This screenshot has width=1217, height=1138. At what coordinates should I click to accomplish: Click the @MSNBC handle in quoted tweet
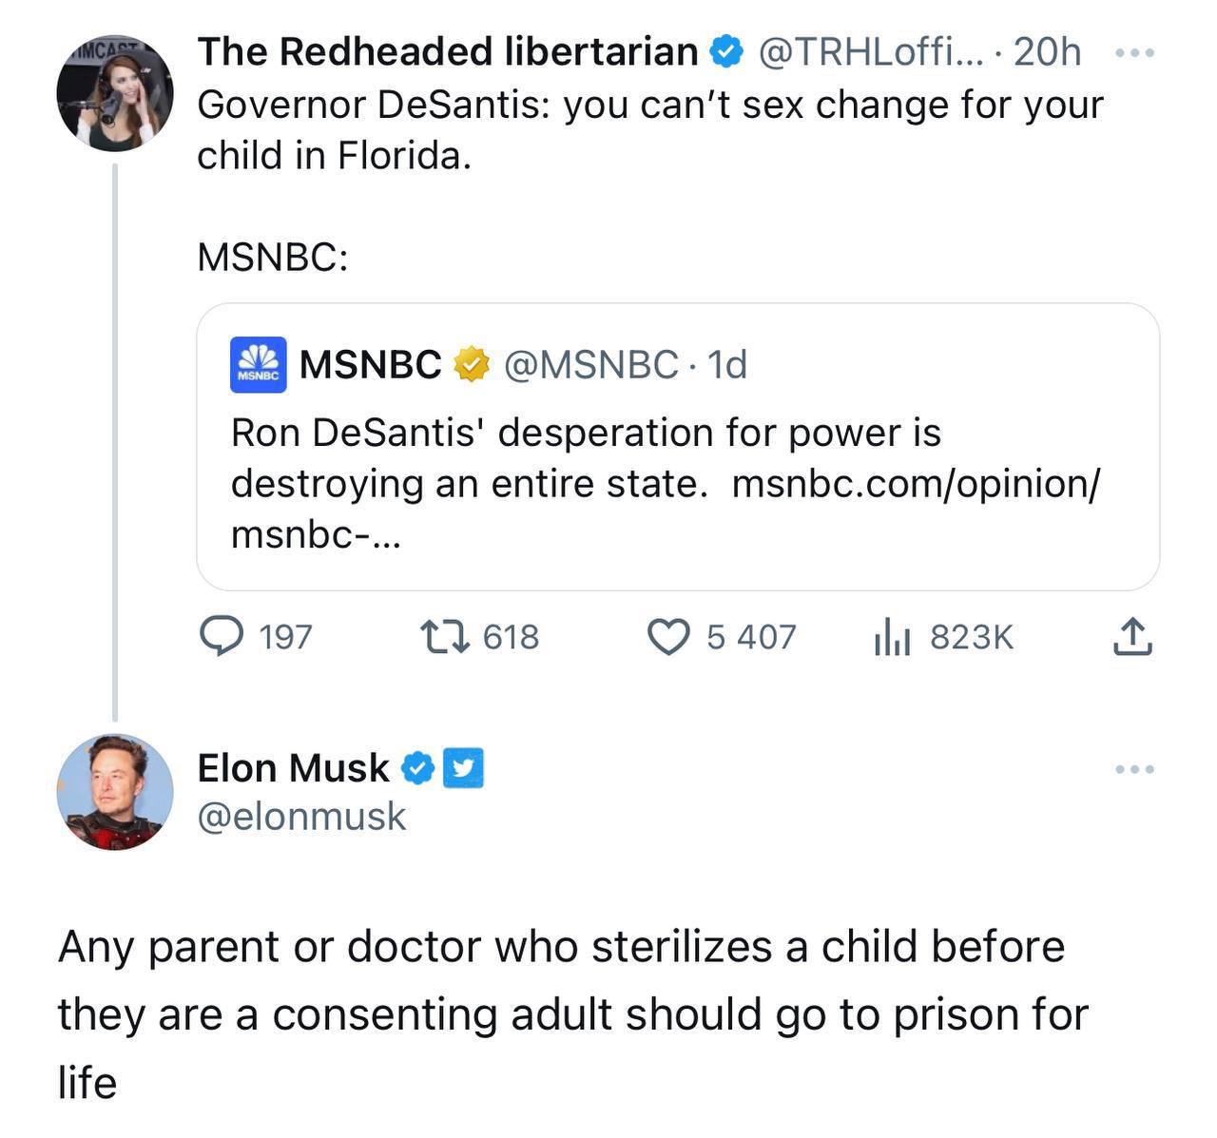coord(590,364)
